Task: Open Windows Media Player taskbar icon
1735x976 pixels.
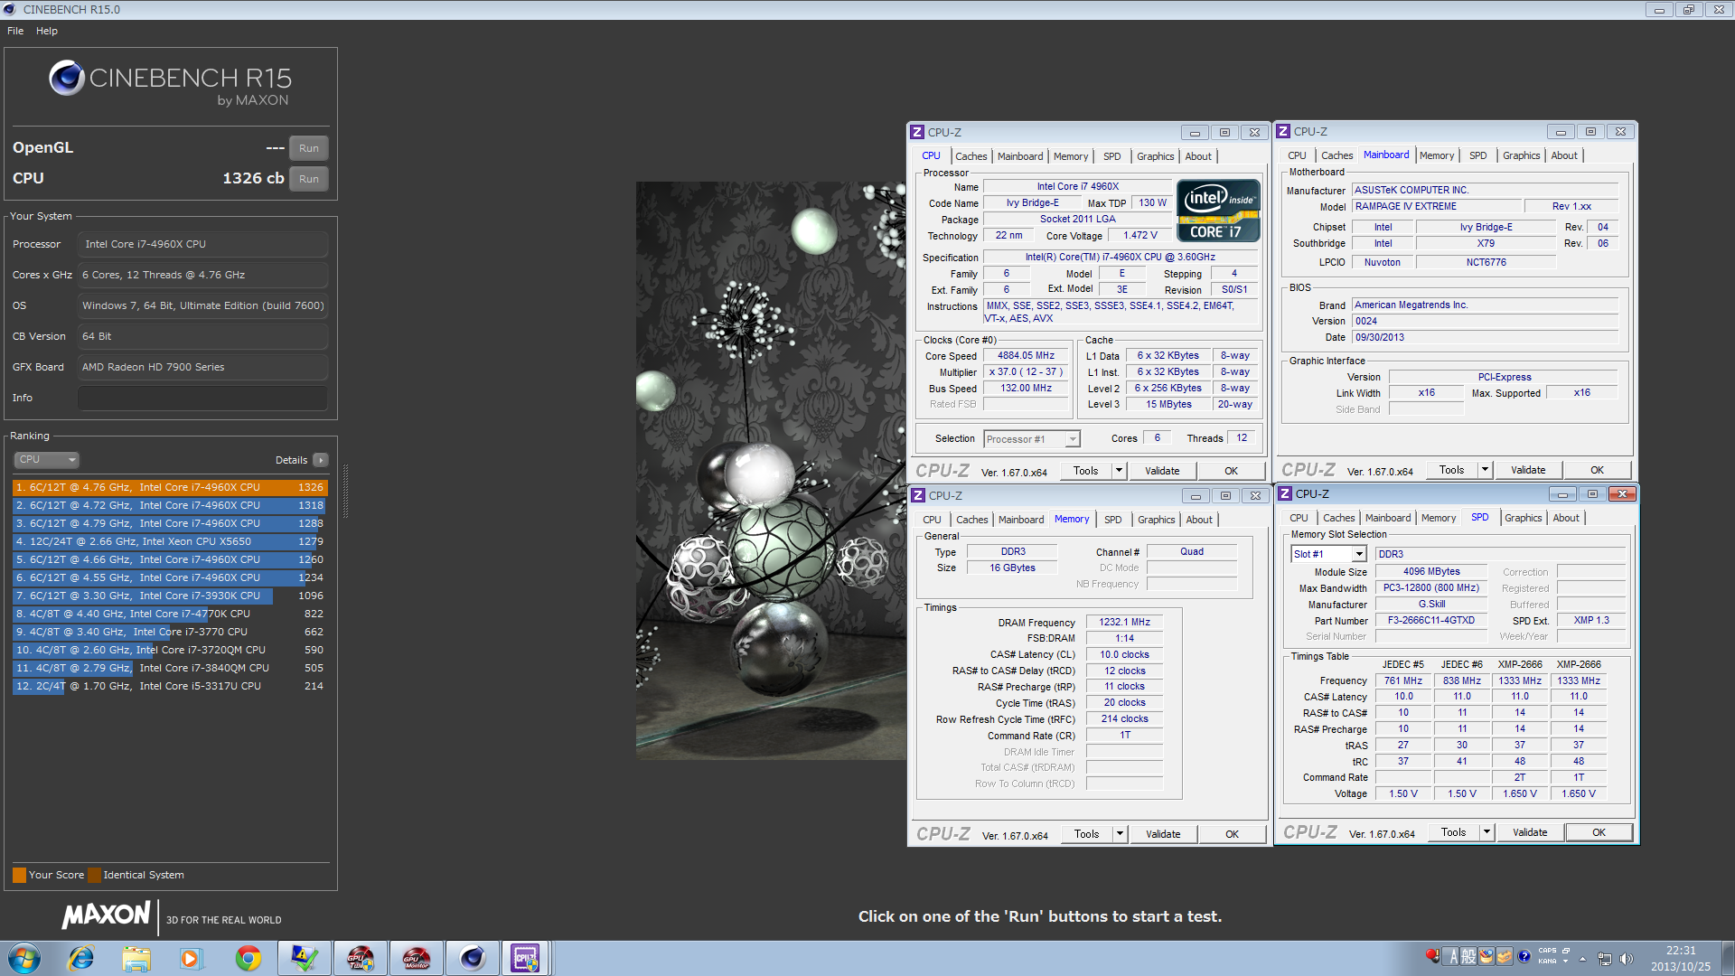Action: (191, 958)
